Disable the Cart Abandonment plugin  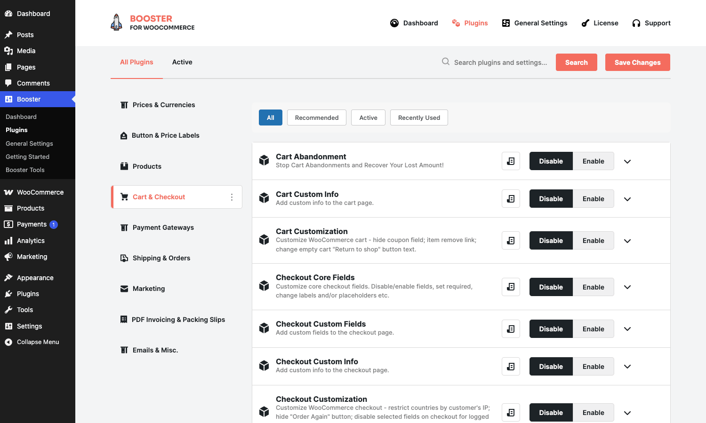click(x=551, y=161)
